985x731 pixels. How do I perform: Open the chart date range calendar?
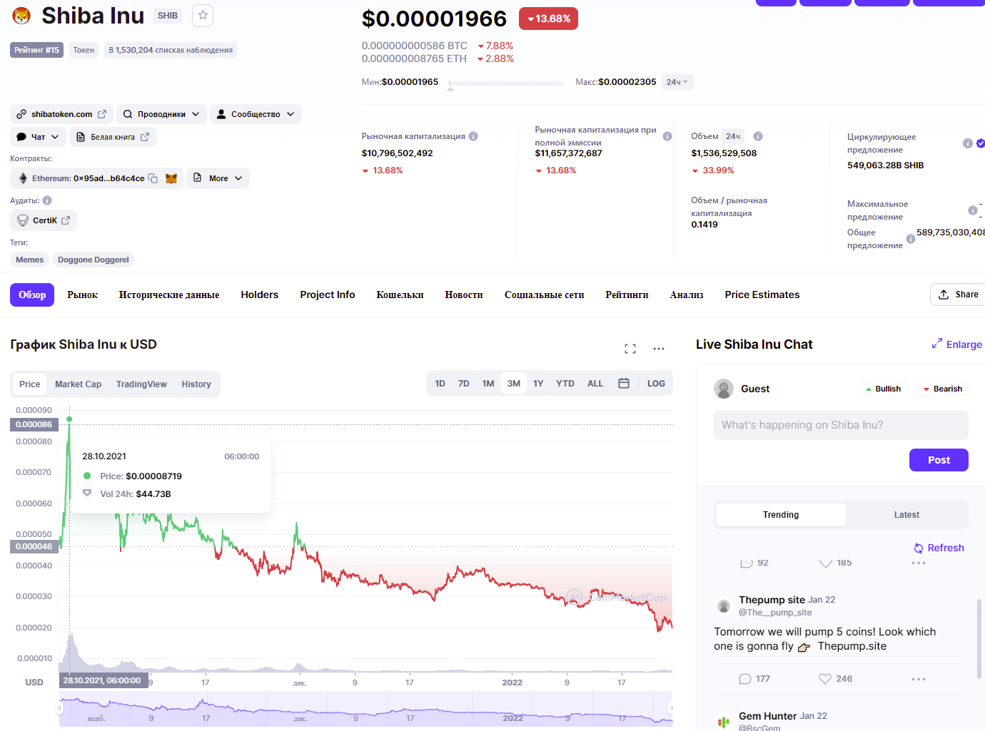coord(624,384)
